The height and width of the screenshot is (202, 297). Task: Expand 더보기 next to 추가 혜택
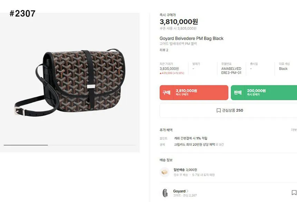pyautogui.click(x=294, y=130)
